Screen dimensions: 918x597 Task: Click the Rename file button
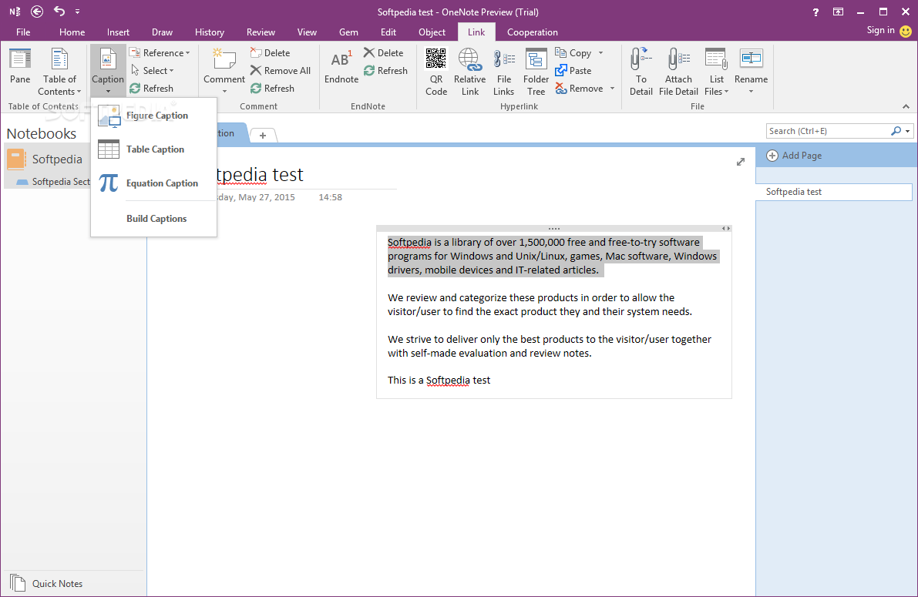[752, 71]
